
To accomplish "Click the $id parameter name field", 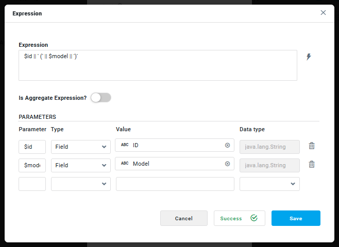I will (x=32, y=147).
